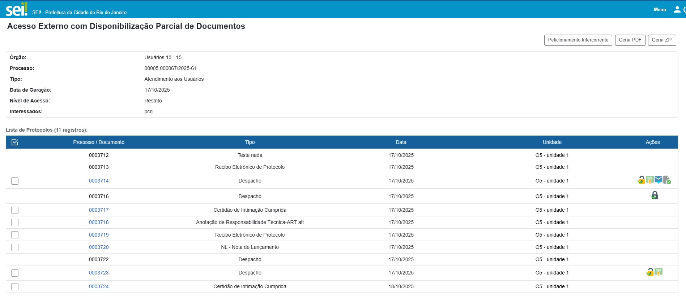Click the gray document checkmark icon in row 0003714
The height and width of the screenshot is (299, 686).
pyautogui.click(x=667, y=180)
